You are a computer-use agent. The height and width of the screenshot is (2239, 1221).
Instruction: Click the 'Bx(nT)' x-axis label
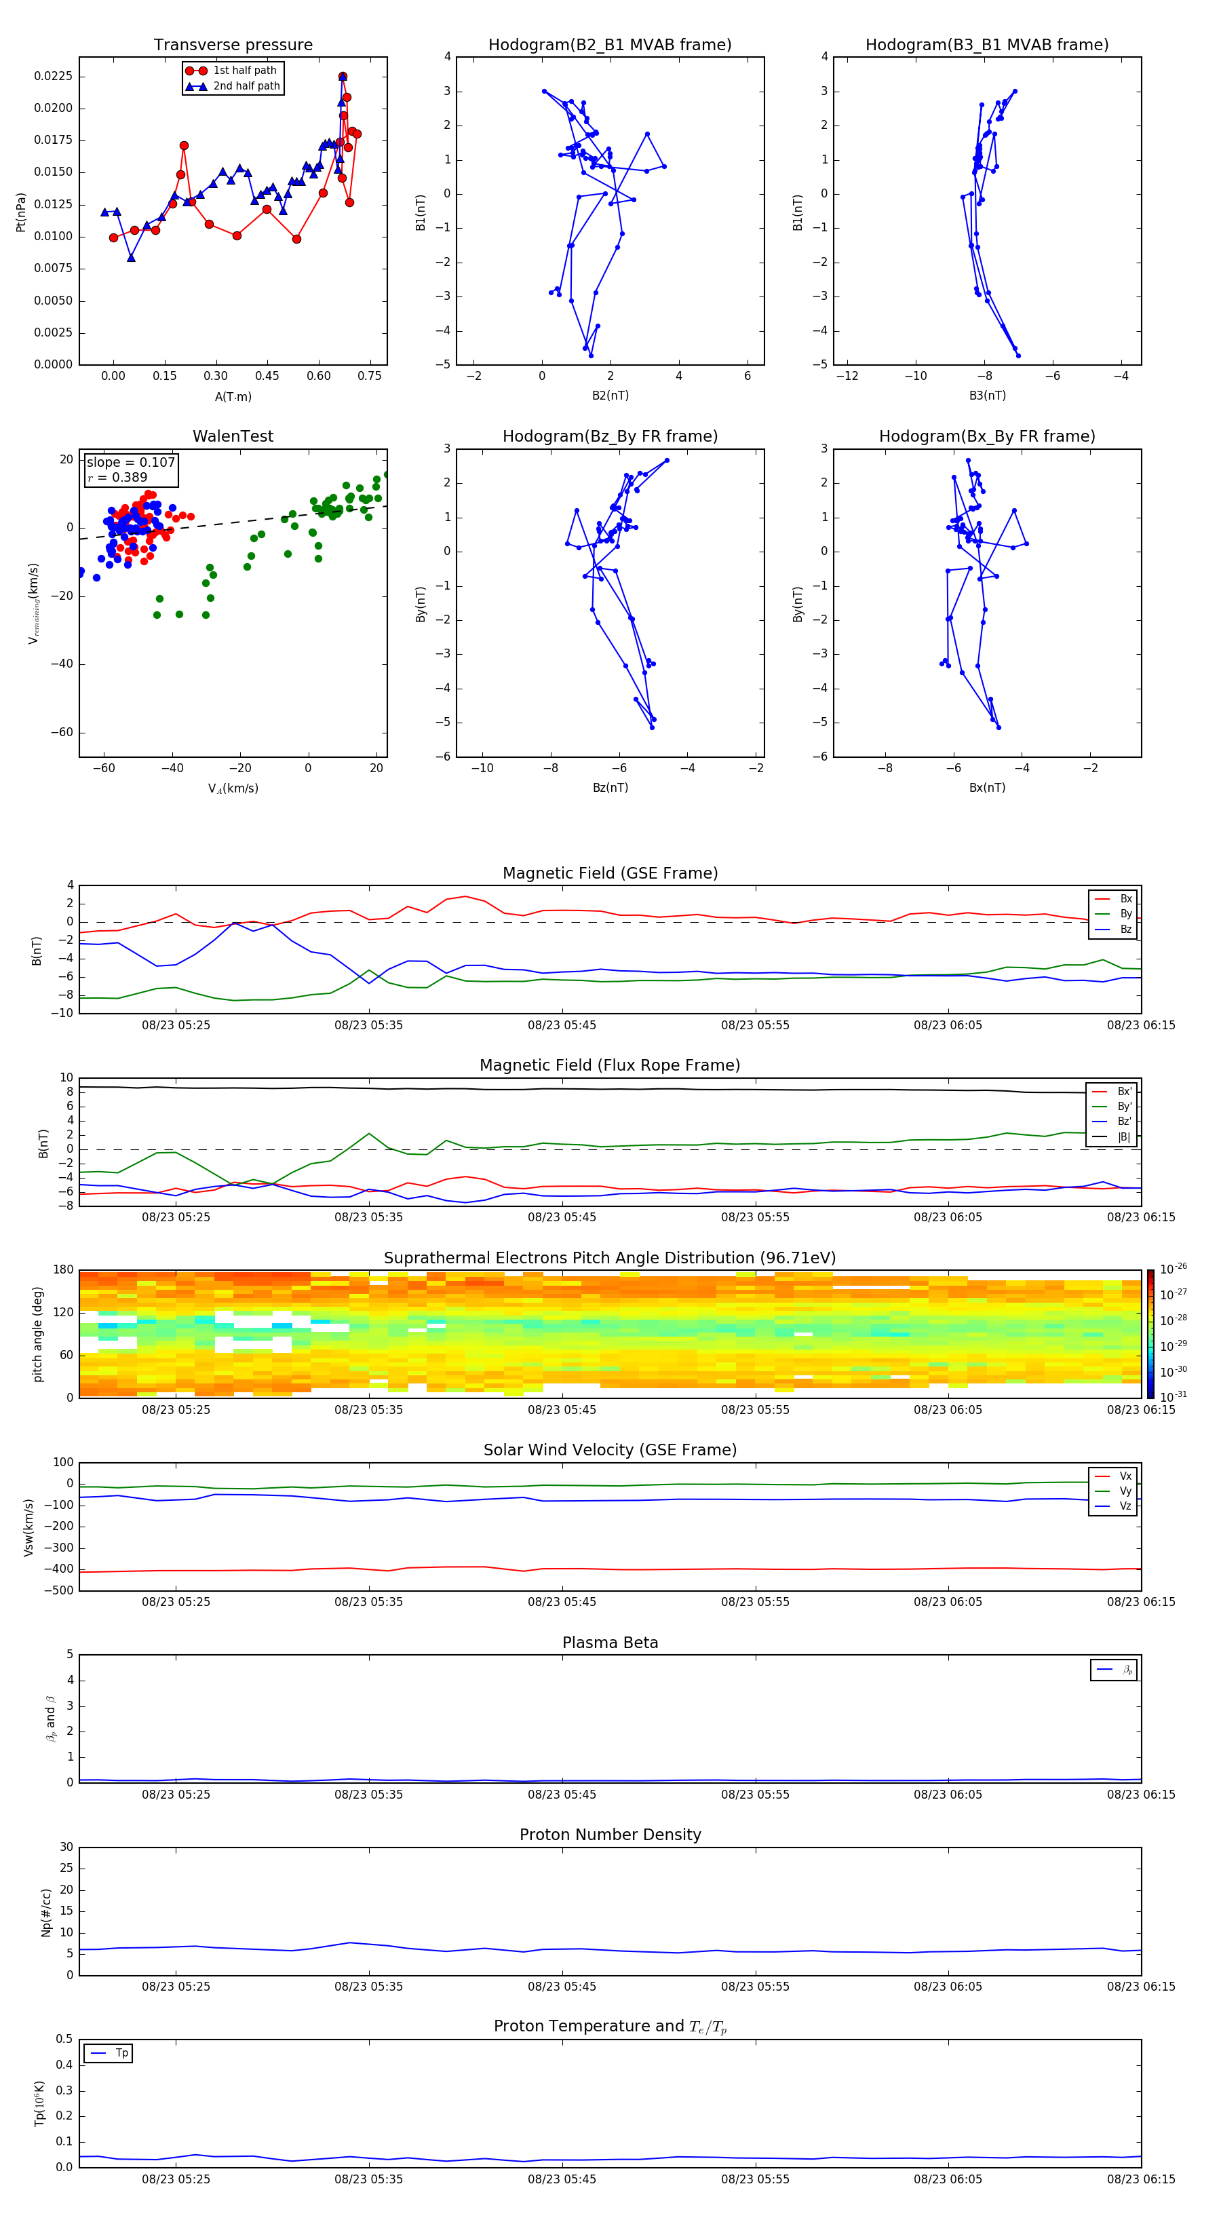(x=987, y=788)
